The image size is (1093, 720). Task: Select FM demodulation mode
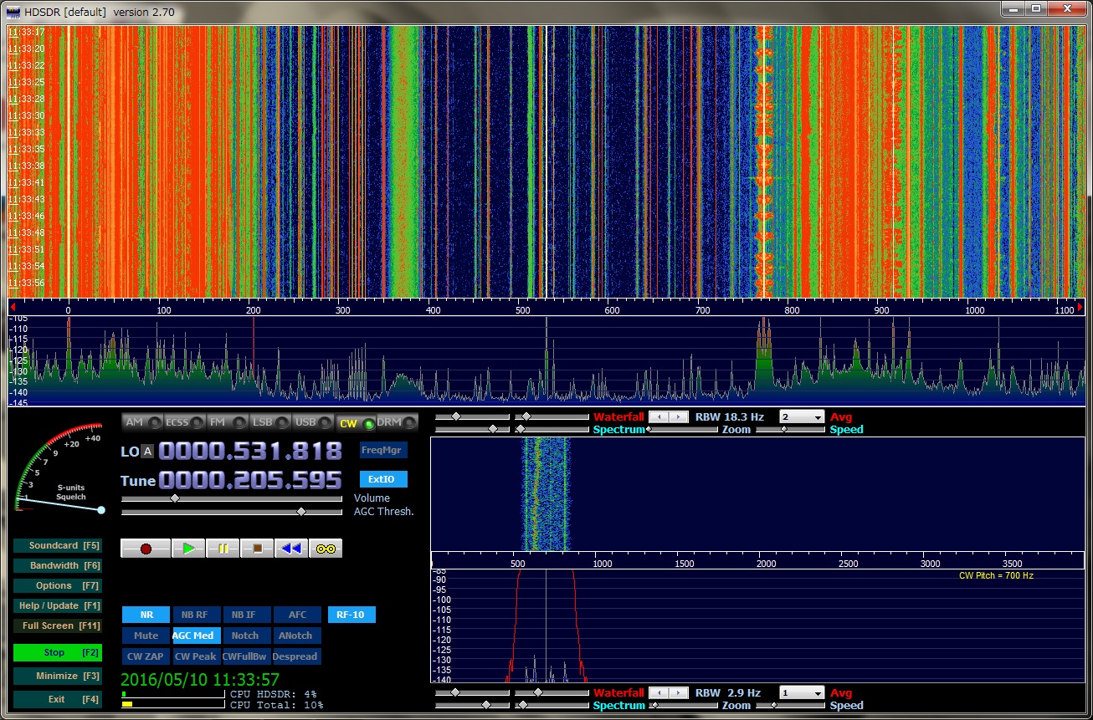(227, 422)
